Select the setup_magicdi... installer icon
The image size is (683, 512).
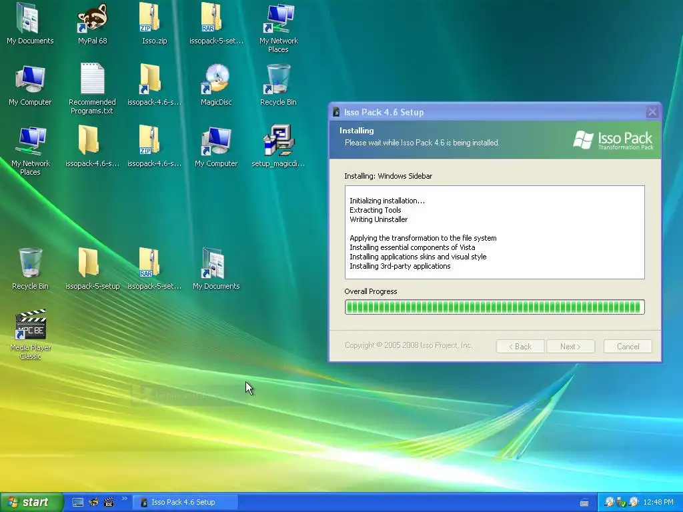278,146
